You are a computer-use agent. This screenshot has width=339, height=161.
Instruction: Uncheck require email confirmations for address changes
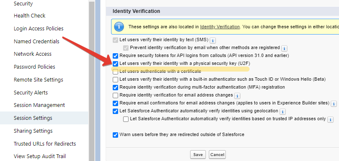point(116,103)
